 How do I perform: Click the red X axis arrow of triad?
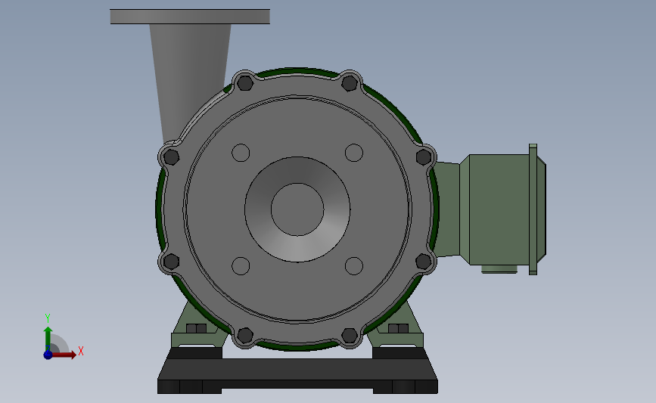pyautogui.click(x=64, y=355)
